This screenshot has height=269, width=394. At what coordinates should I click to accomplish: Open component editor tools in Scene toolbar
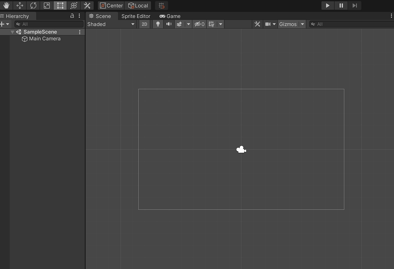[x=258, y=24]
